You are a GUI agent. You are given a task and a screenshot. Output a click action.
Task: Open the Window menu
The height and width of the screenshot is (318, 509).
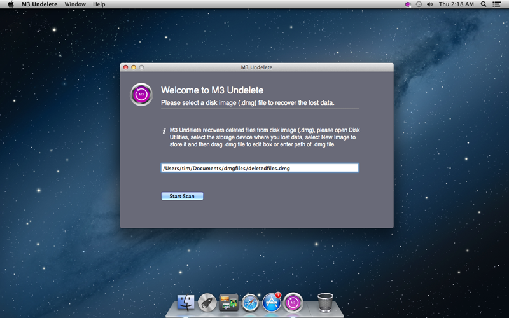point(75,4)
